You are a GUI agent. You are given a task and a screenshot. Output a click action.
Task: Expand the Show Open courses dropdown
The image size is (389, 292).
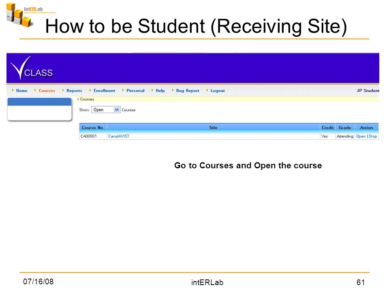pos(106,110)
